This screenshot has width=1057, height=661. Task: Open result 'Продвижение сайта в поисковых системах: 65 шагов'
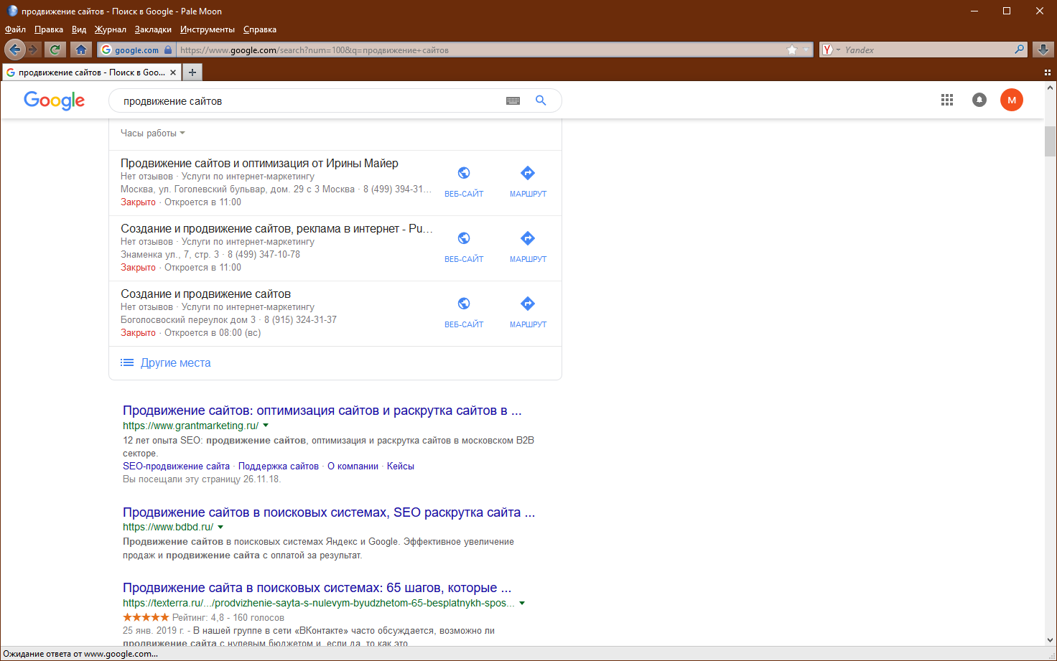pos(317,588)
